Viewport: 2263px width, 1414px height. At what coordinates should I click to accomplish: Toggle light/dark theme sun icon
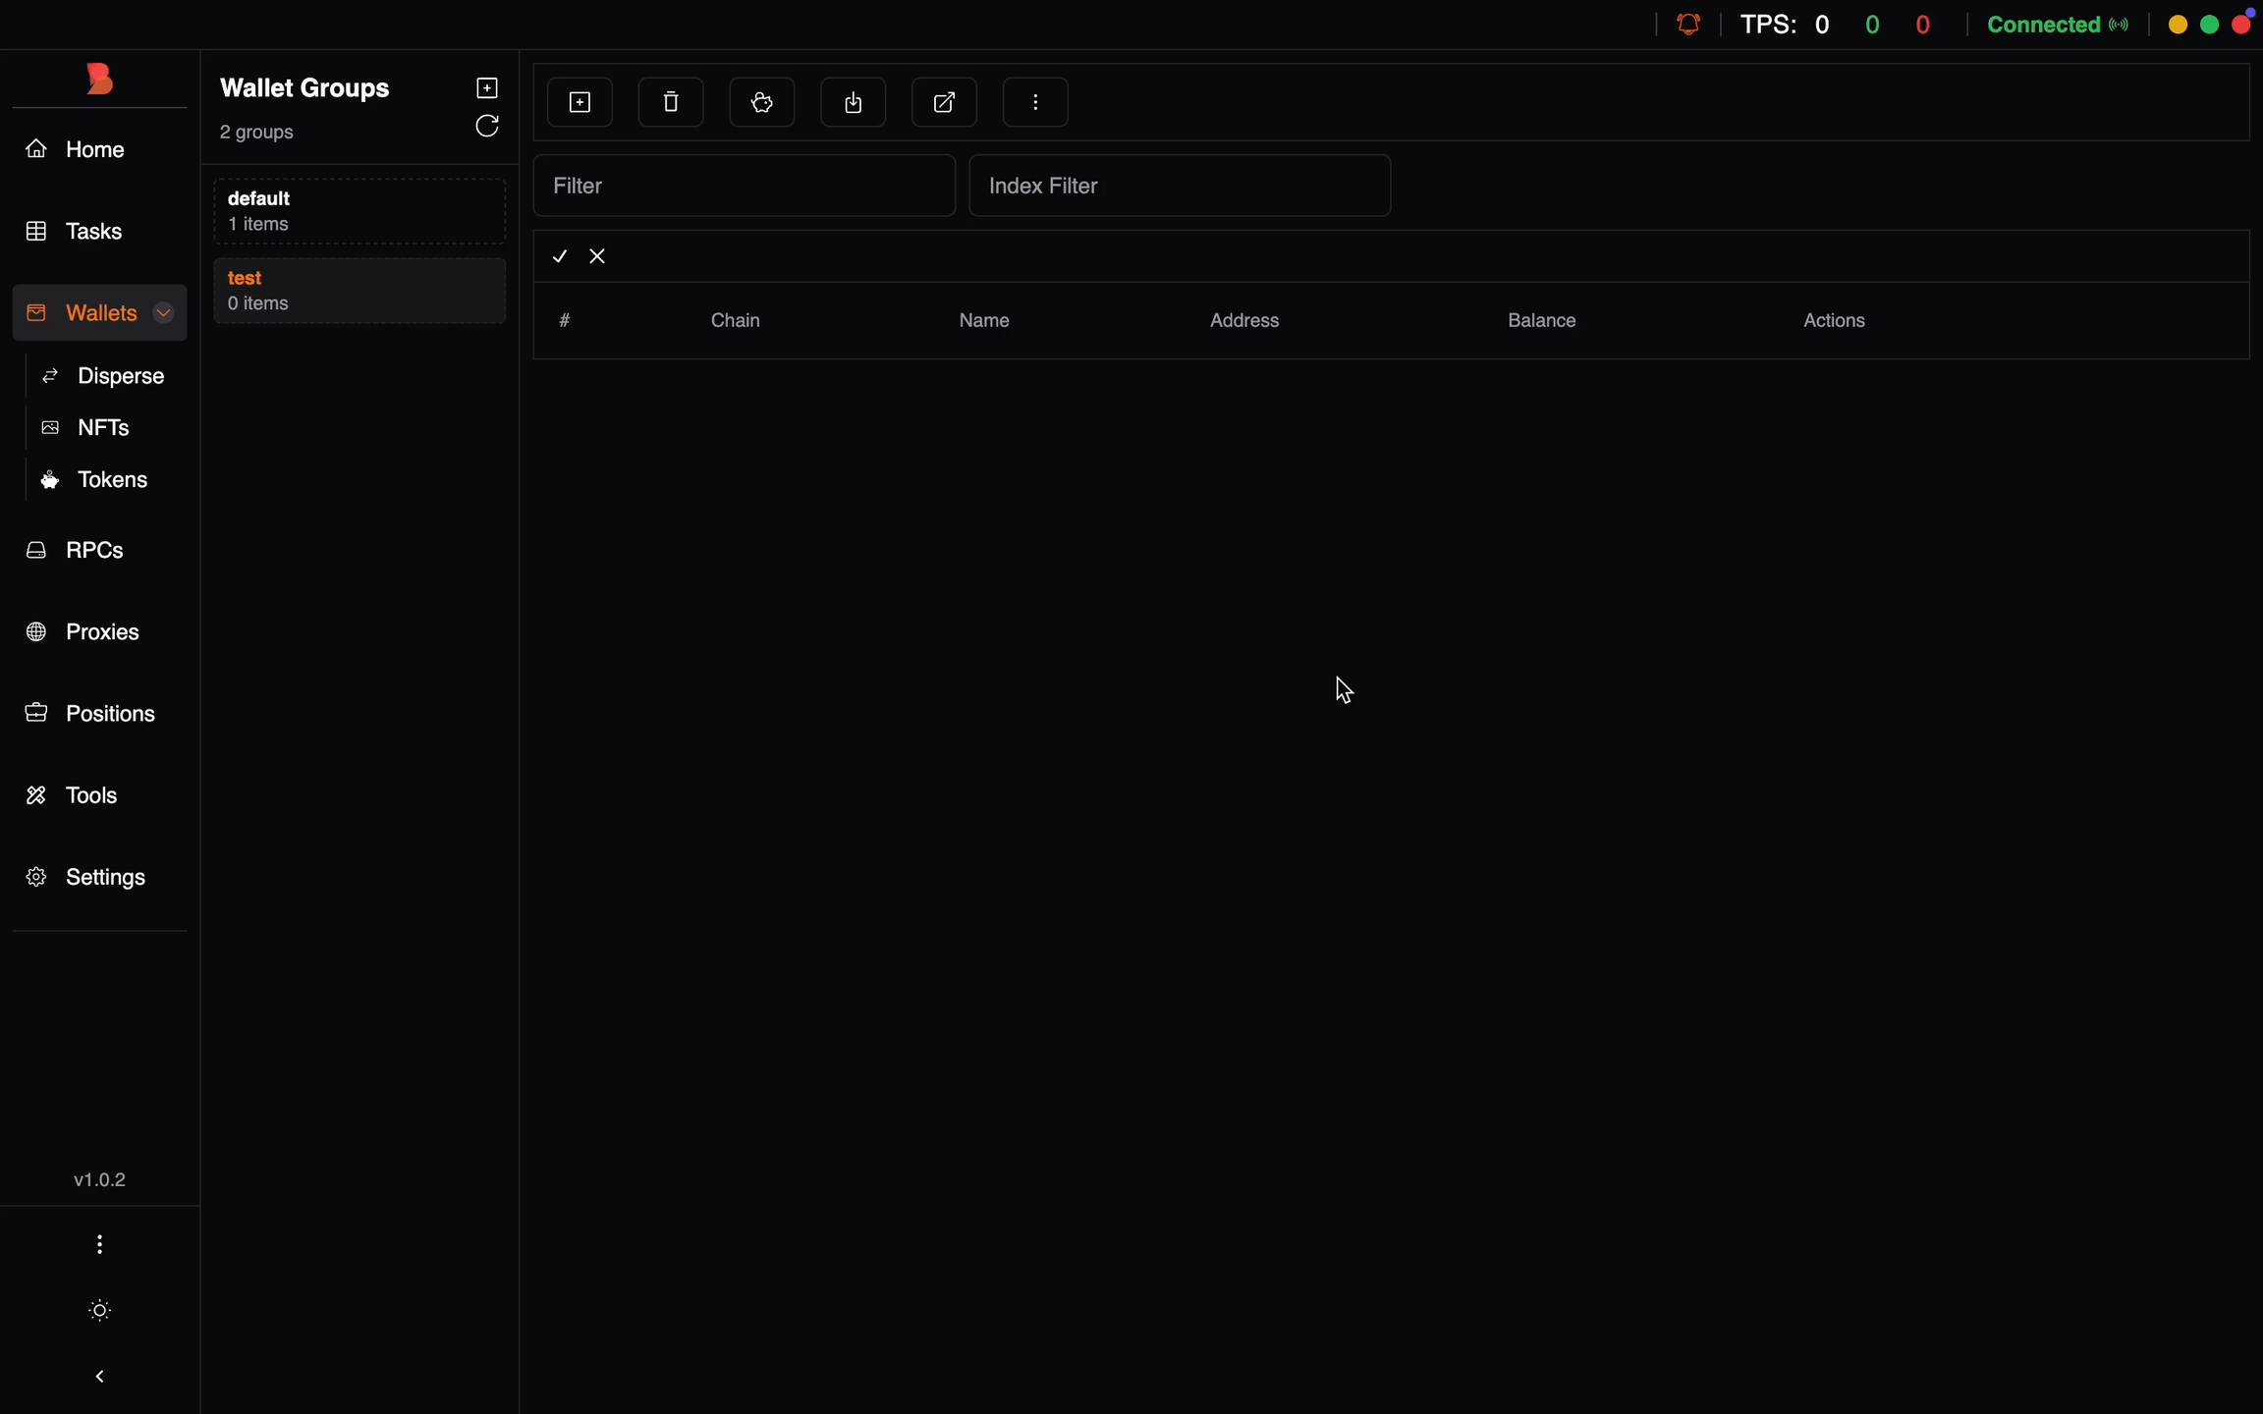click(100, 1311)
